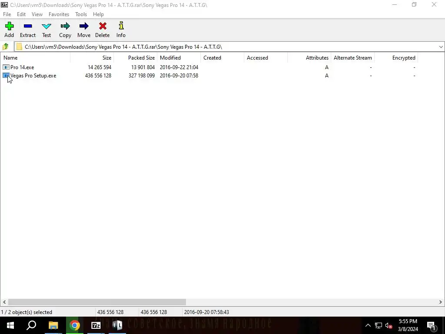Screen dimensions: 445x334
Task: Sort by Packed Size column header
Action: coord(136,58)
